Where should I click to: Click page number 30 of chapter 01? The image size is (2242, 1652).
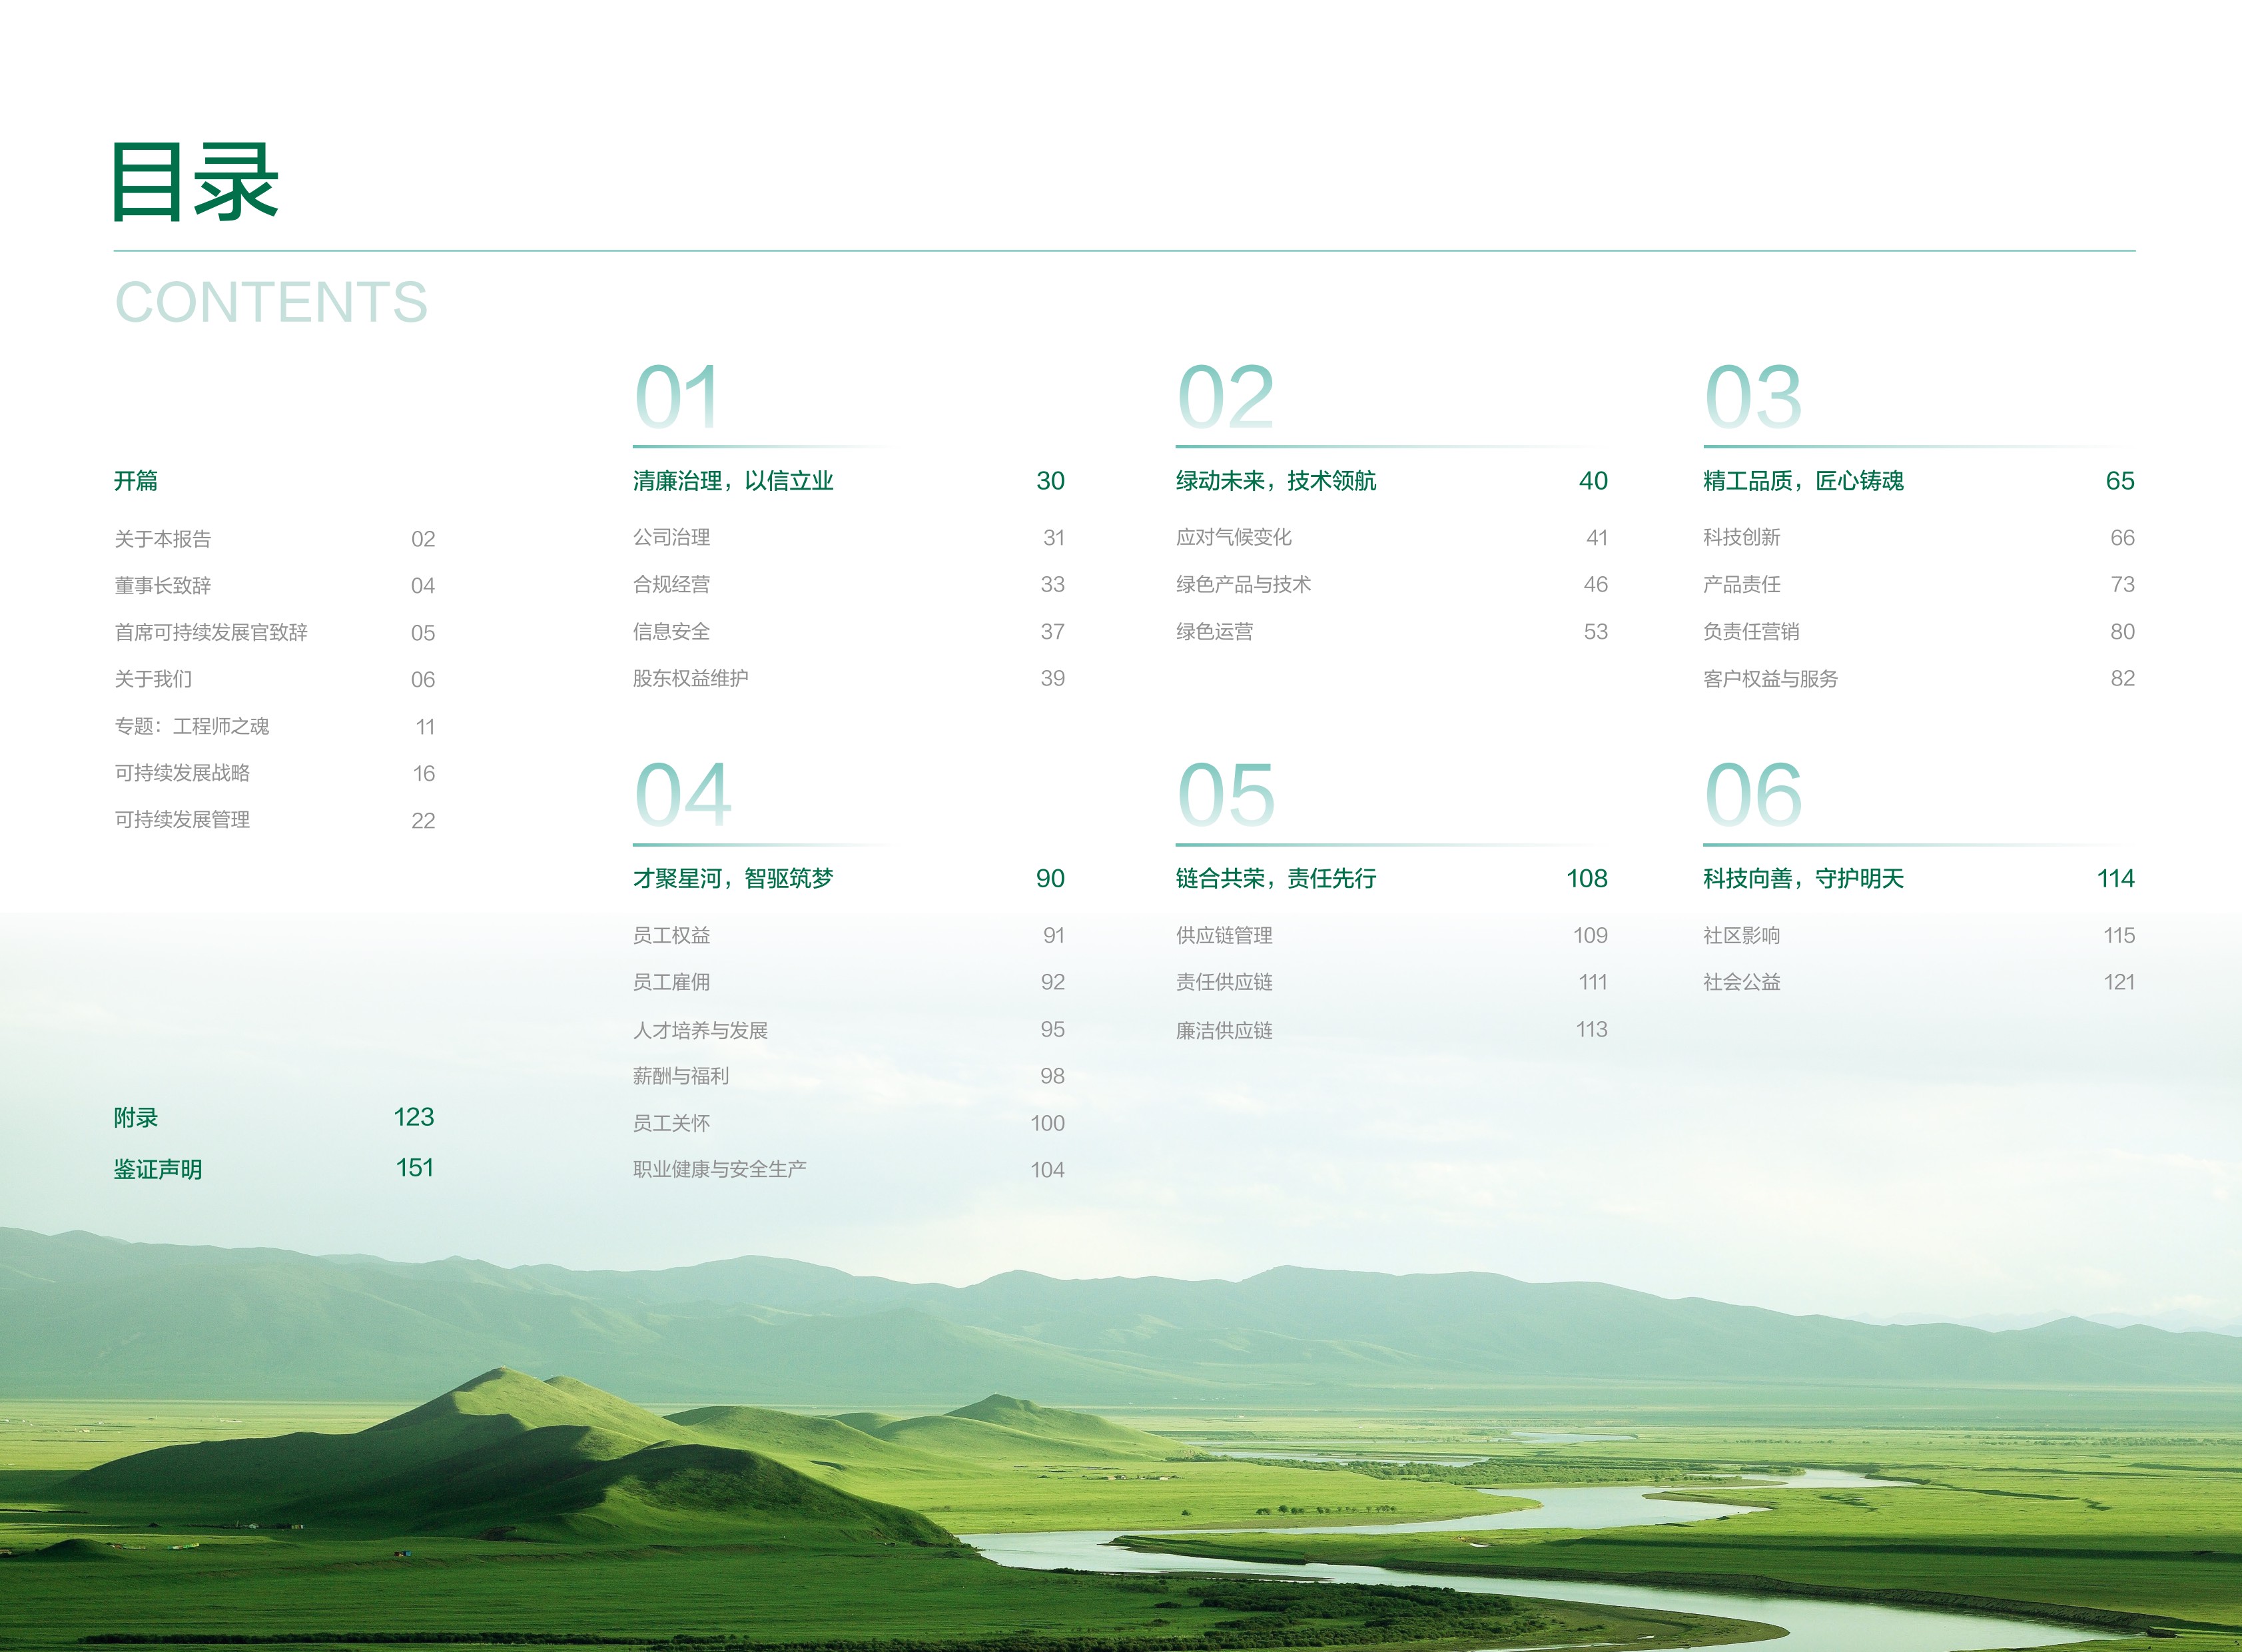click(1050, 481)
